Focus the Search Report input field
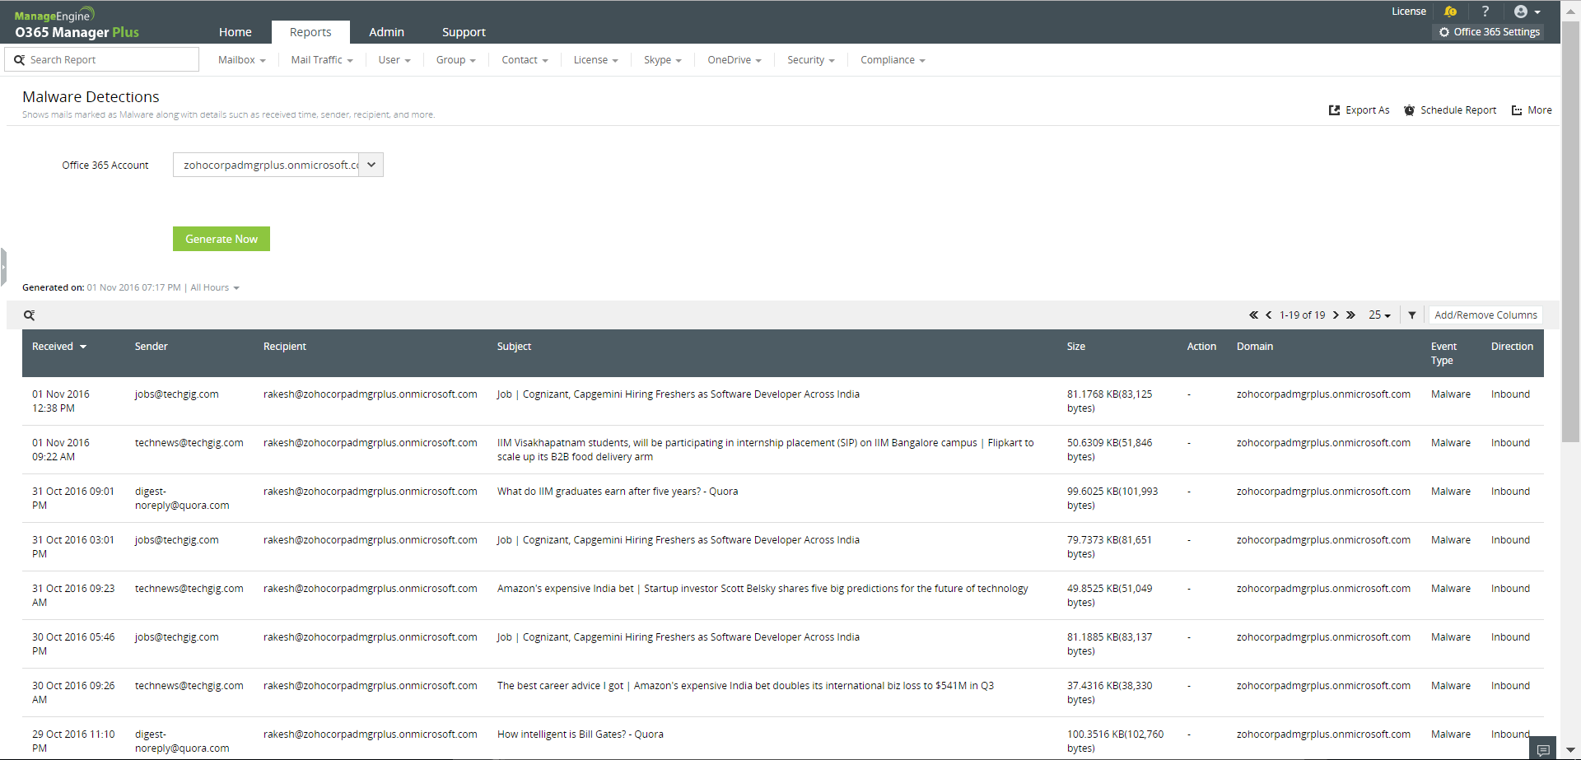The height and width of the screenshot is (760, 1581). 102,59
